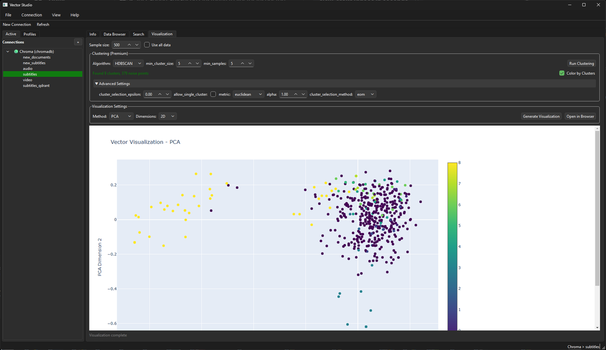Screen dimensions: 606x350
Task: Open the Help menu
Action: pyautogui.click(x=75, y=15)
